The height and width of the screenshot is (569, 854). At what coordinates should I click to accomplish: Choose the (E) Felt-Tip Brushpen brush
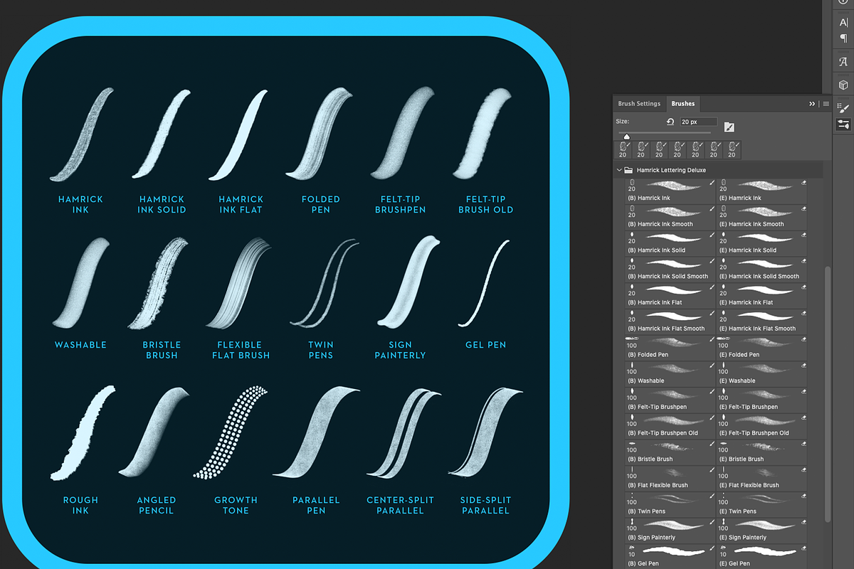coord(761,400)
